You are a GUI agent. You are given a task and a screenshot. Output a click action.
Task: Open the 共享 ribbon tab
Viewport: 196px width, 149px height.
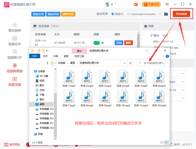(x=56, y=56)
